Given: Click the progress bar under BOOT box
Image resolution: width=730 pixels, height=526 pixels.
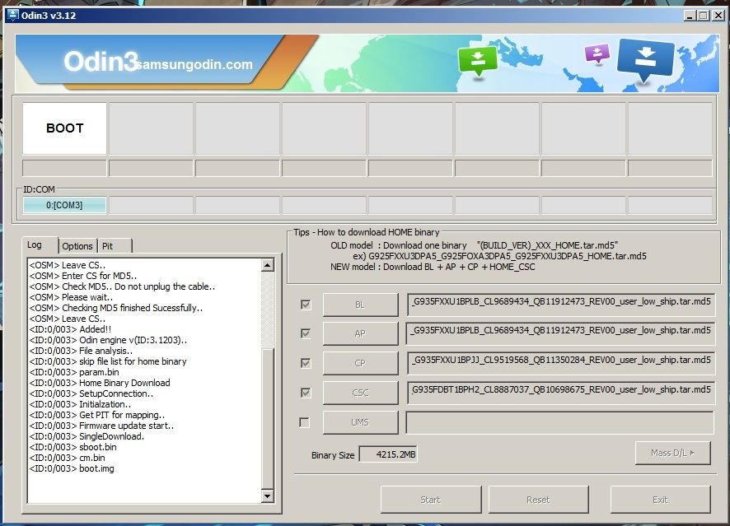Looking at the screenshot, I should point(65,168).
